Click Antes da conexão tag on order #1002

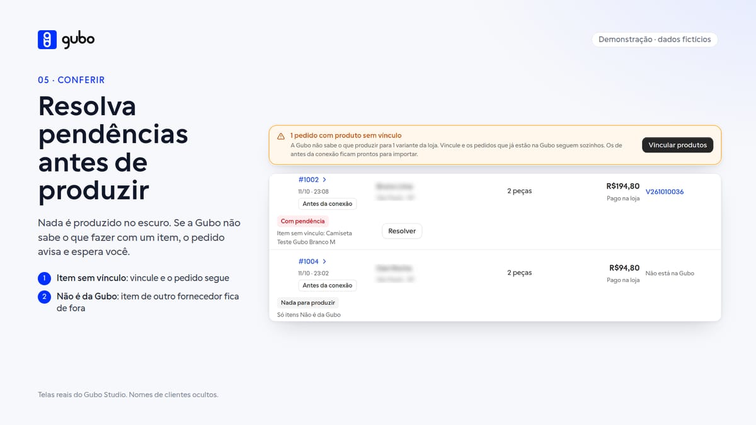coord(328,204)
